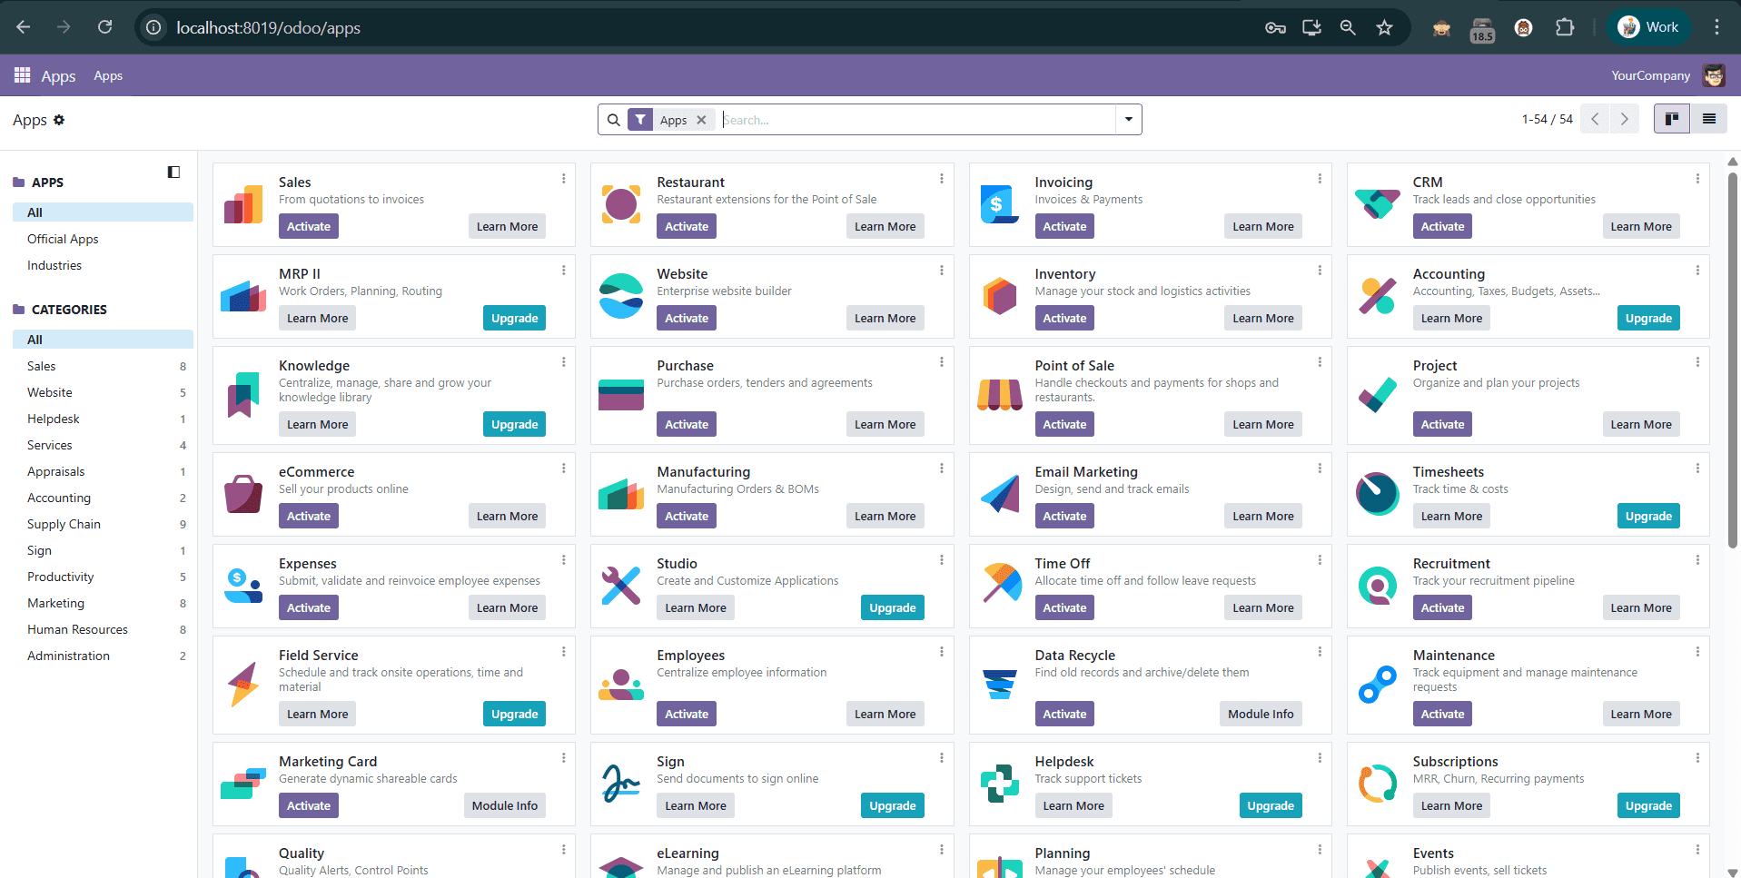
Task: Open the CRM card three-dot menu
Action: click(1696, 179)
